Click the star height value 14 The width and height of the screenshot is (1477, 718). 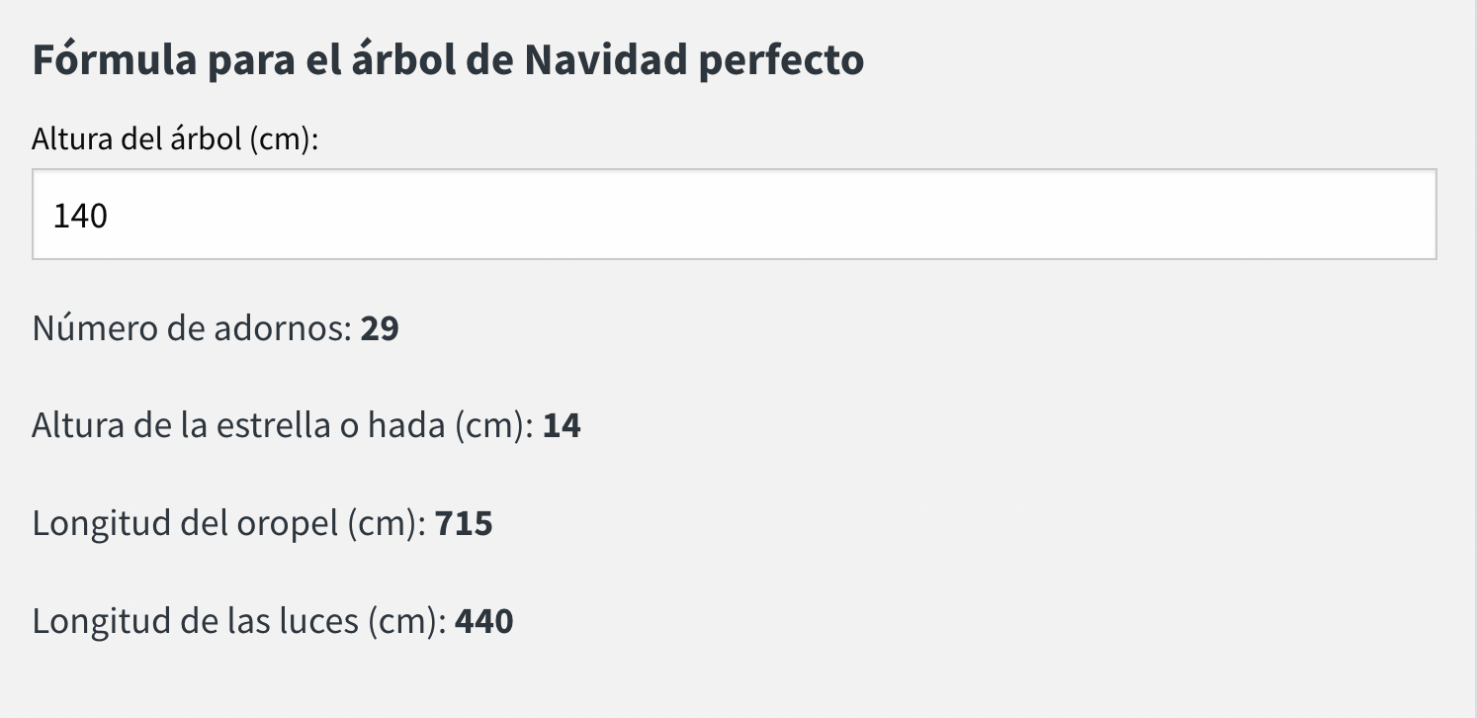(562, 426)
